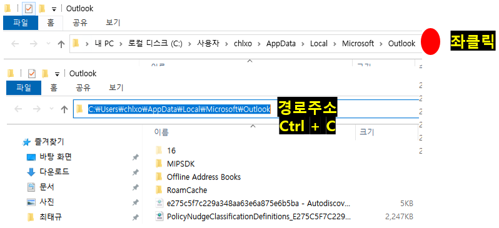Open Customize Quick Access dropdown in upper window

coord(54,9)
